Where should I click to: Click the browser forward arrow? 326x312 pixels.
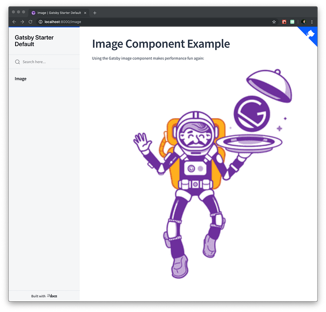pos(22,22)
